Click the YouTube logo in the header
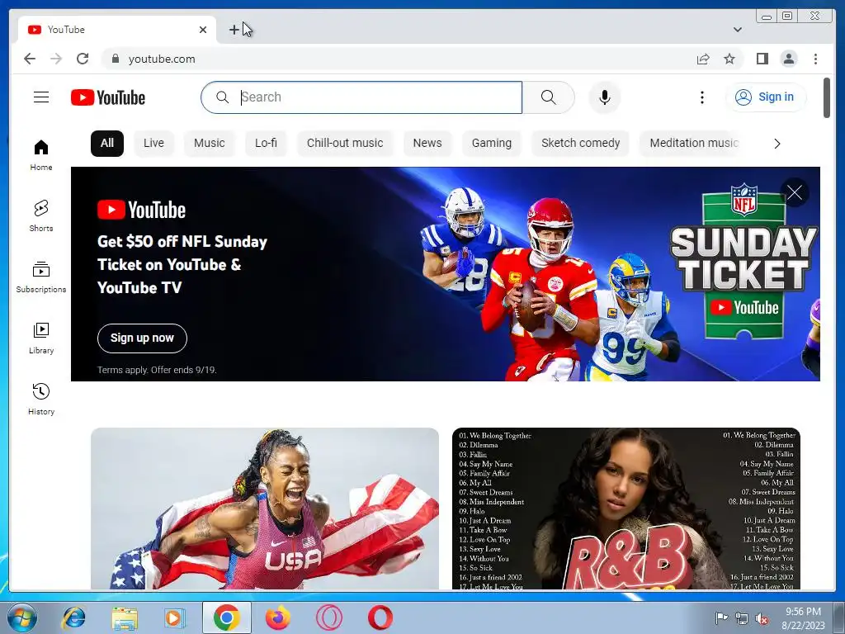Image resolution: width=845 pixels, height=634 pixels. (x=108, y=97)
